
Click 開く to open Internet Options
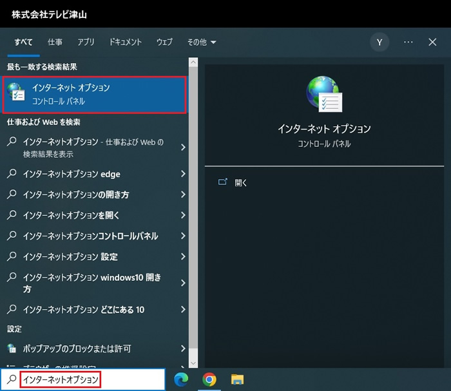[x=240, y=182]
